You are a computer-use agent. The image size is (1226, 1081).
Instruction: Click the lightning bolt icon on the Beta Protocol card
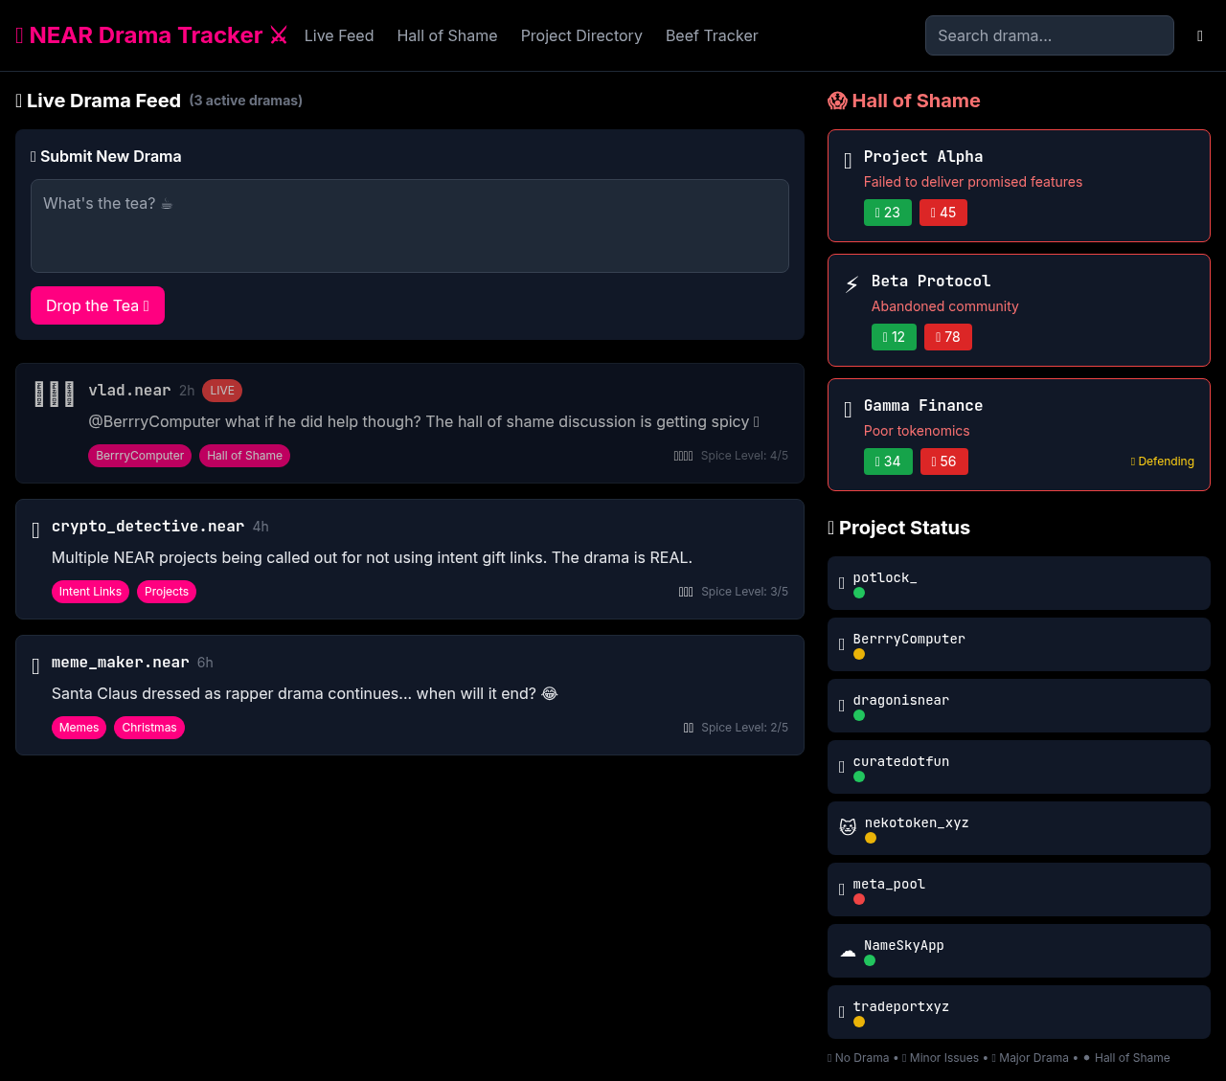[x=851, y=283]
